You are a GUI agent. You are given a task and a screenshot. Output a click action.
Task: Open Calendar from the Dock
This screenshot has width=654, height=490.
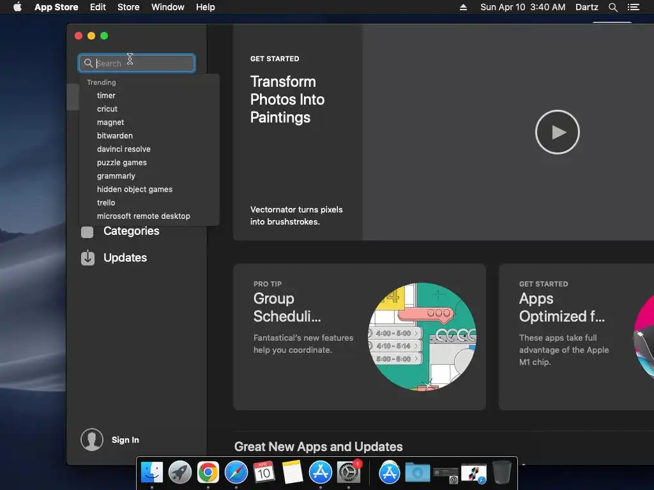coord(264,472)
